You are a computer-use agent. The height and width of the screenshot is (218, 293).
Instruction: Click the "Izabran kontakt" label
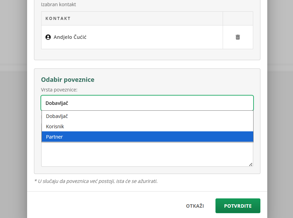(58, 5)
